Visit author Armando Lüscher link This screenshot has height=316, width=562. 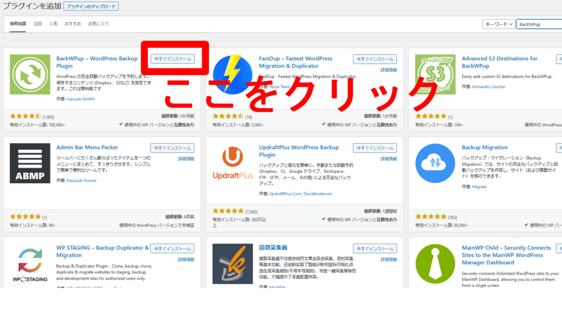(488, 87)
